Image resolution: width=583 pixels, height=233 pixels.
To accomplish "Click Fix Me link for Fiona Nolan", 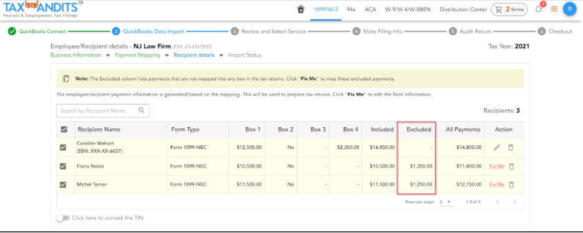I will 497,166.
